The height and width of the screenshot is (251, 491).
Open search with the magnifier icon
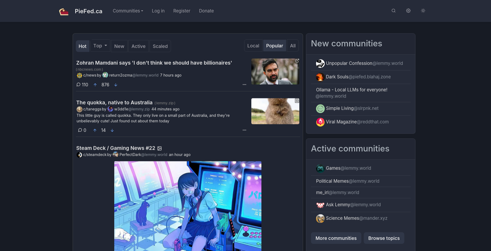coord(393,11)
